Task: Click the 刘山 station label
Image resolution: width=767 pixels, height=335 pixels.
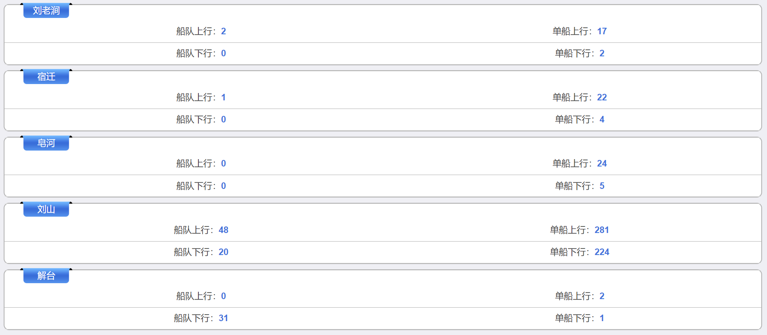Action: click(46, 209)
